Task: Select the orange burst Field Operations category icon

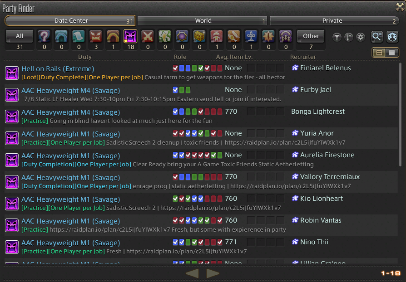Action: point(268,36)
